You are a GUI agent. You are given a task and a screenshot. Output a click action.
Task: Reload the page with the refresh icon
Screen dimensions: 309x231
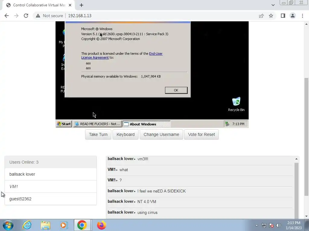point(26,16)
